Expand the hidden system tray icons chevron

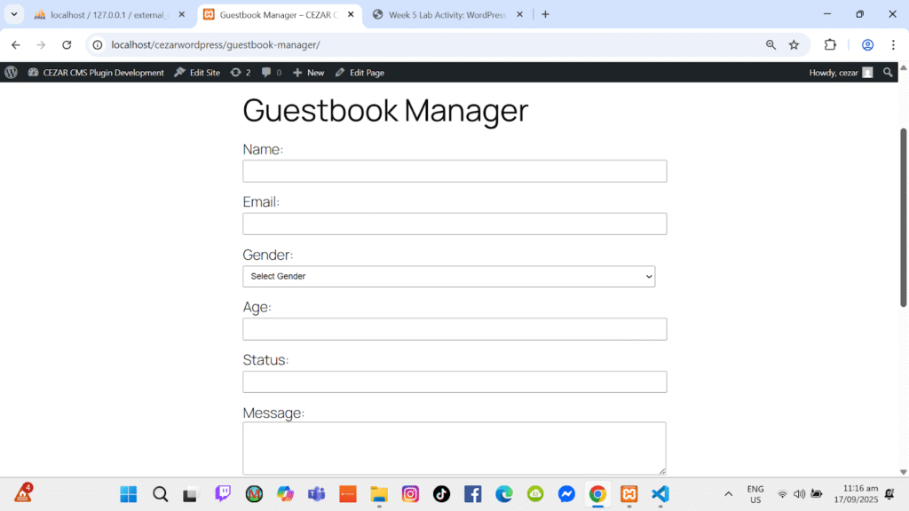point(729,494)
